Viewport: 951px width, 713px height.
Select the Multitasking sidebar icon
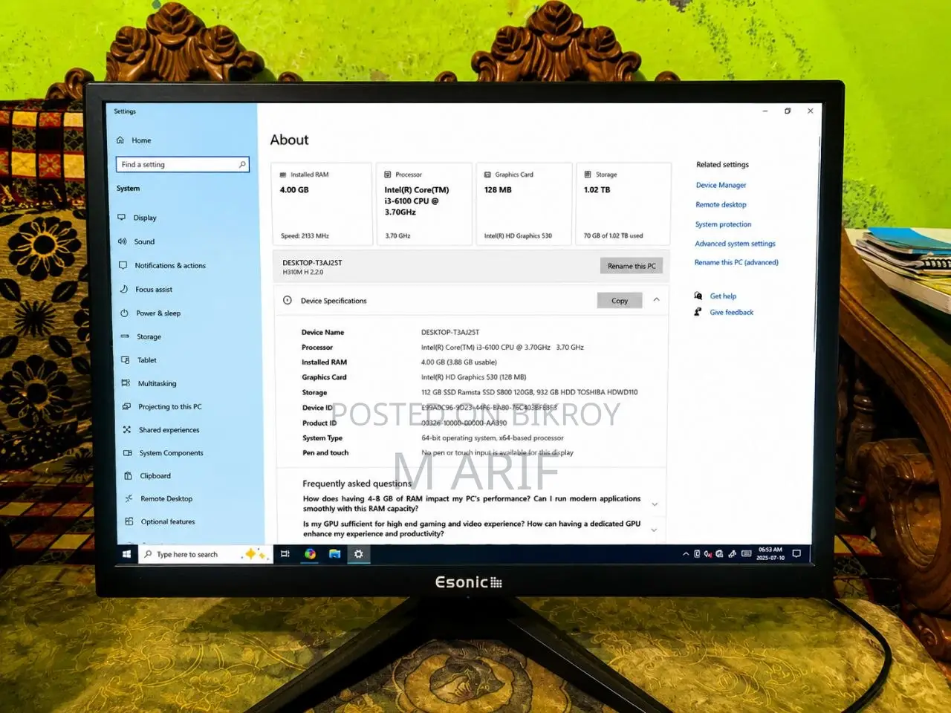pos(126,383)
